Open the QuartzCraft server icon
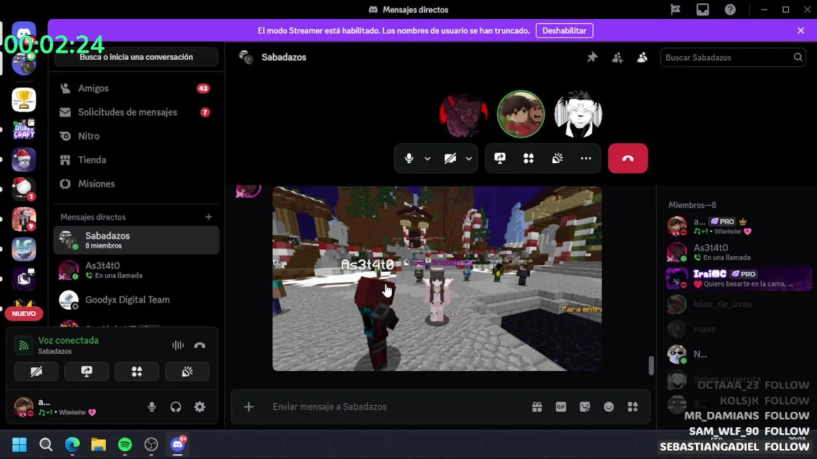The height and width of the screenshot is (459, 817). 24,129
